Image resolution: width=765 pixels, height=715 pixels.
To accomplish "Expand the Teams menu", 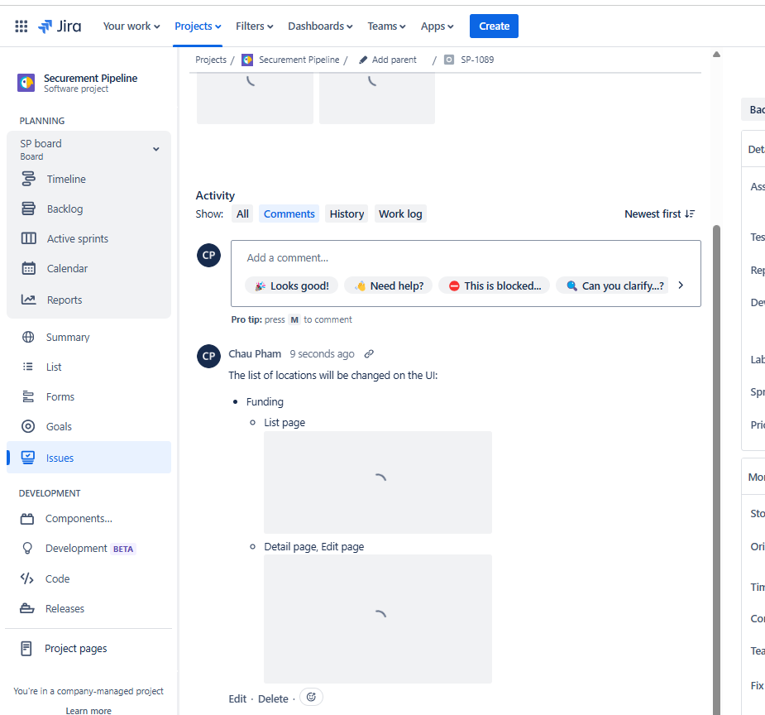I will (x=386, y=26).
